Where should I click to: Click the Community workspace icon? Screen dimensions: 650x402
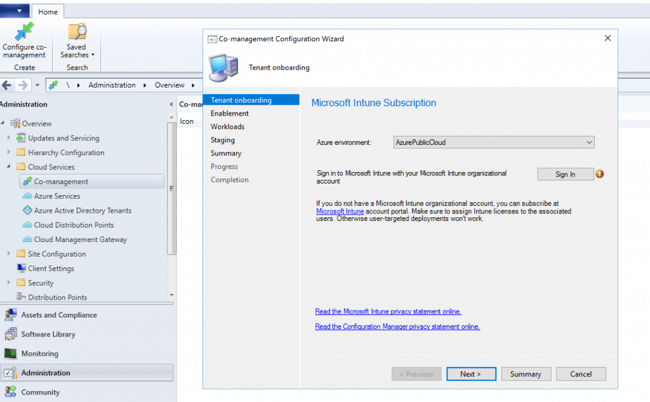point(10,392)
